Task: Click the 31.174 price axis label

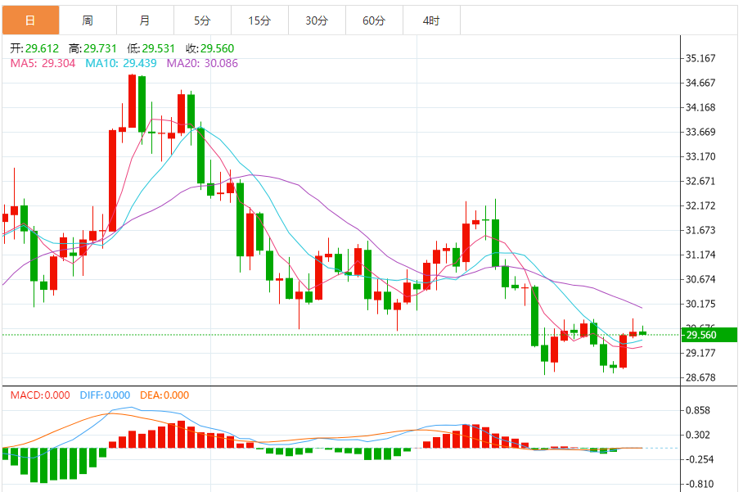Action: 700,255
